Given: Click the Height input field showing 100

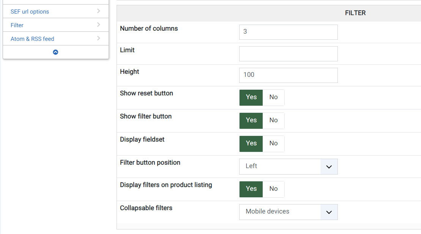Looking at the screenshot, I should tap(289, 75).
